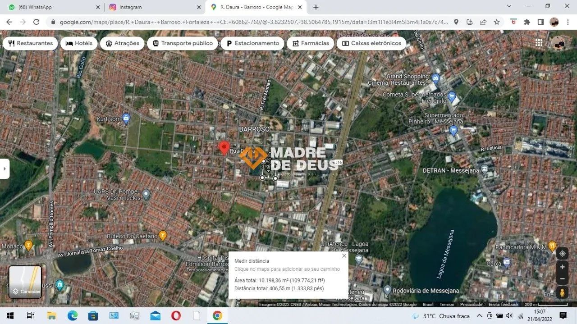Select the Atrações category chip
The height and width of the screenshot is (324, 577).
point(122,43)
